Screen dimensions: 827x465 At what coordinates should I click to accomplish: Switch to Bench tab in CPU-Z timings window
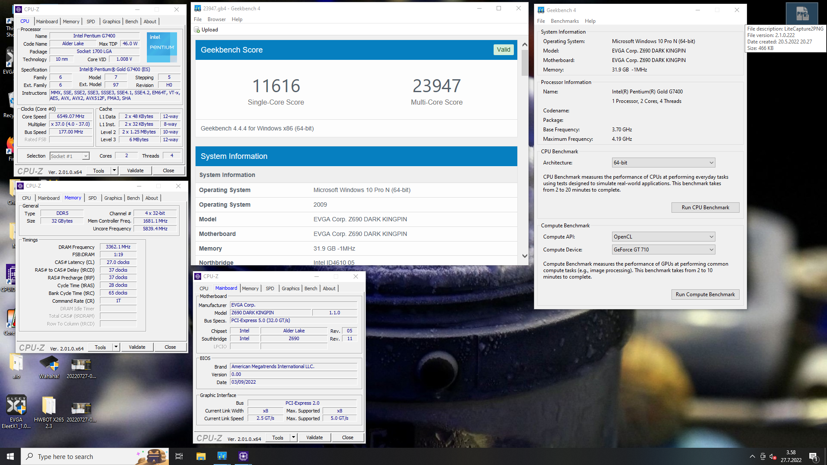pos(134,198)
